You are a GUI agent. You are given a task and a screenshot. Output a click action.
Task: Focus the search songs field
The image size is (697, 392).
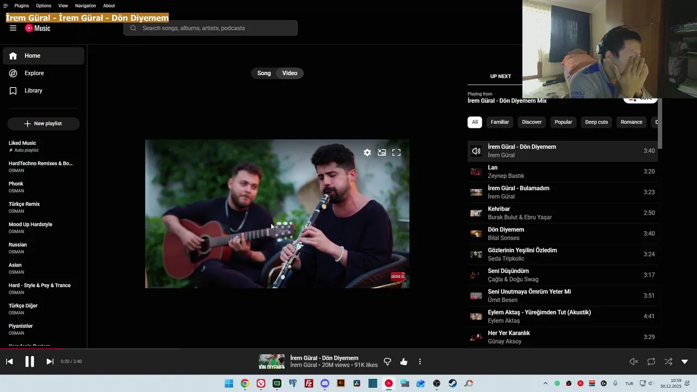[x=210, y=28]
